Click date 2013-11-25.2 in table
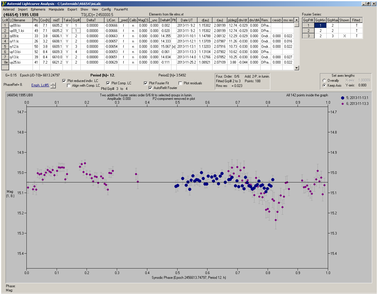This screenshot has height=294, width=378. coord(187,62)
